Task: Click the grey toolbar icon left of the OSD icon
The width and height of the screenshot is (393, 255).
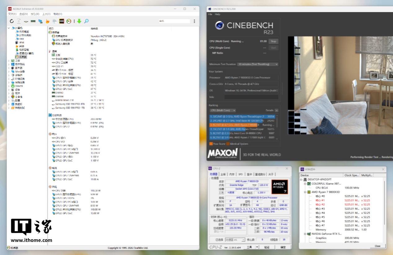Action: pos(55,21)
